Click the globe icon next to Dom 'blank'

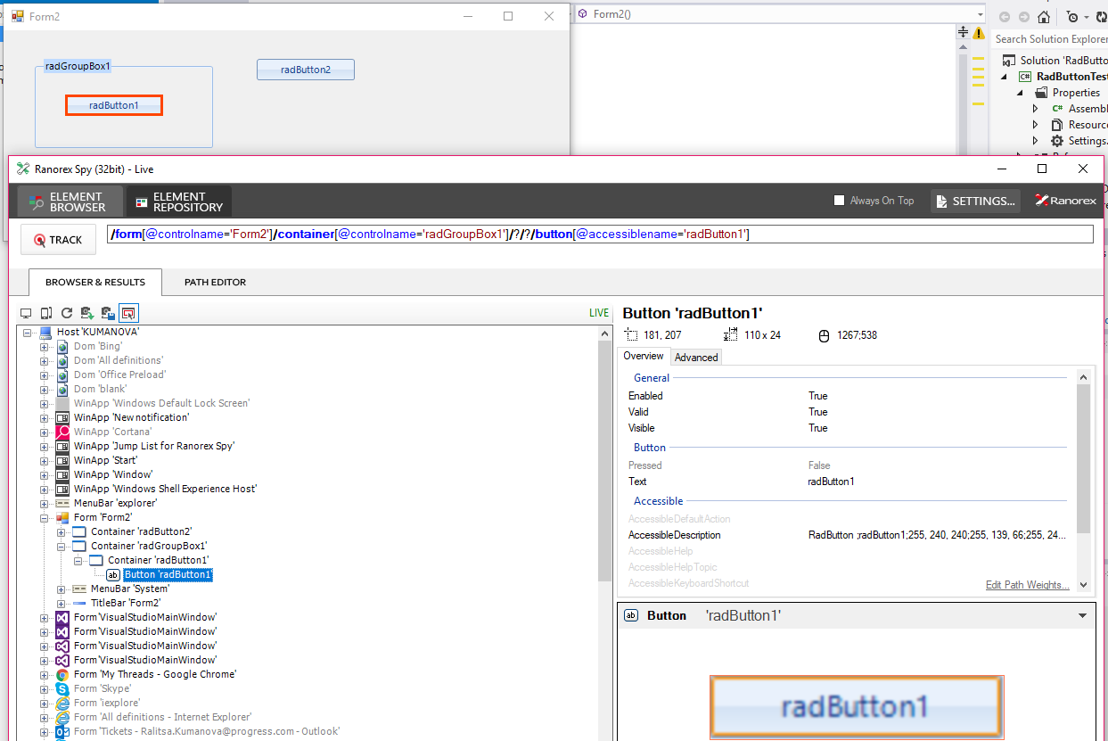62,389
